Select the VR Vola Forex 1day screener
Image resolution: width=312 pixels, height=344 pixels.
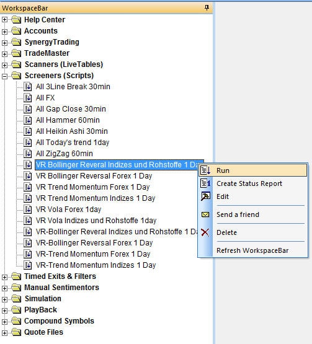tap(68, 209)
